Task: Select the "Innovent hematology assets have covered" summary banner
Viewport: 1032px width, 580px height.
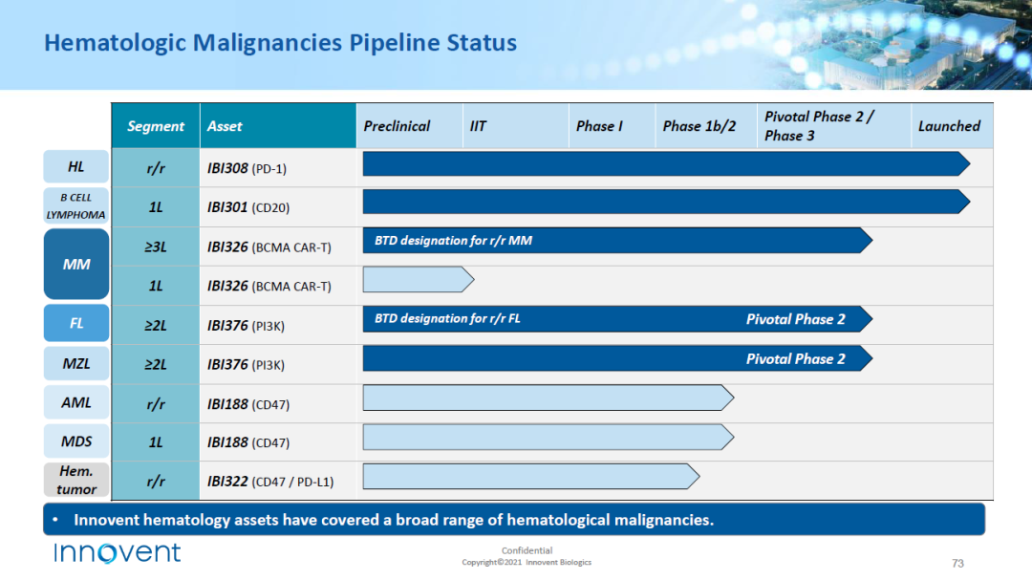Action: (x=514, y=520)
